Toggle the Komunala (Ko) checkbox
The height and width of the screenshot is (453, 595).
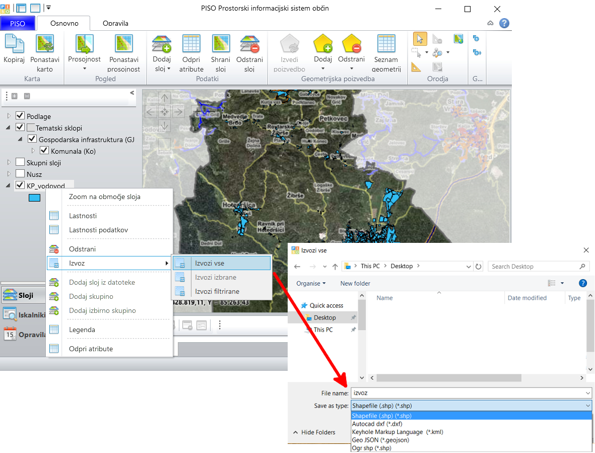44,151
